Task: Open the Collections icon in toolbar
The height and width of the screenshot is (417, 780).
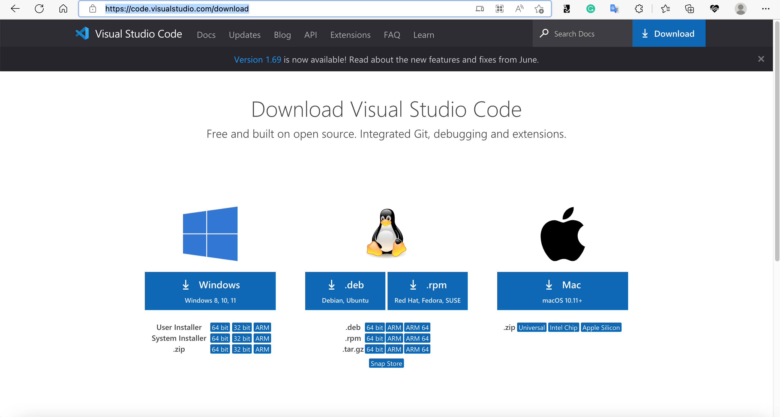Action: point(689,9)
